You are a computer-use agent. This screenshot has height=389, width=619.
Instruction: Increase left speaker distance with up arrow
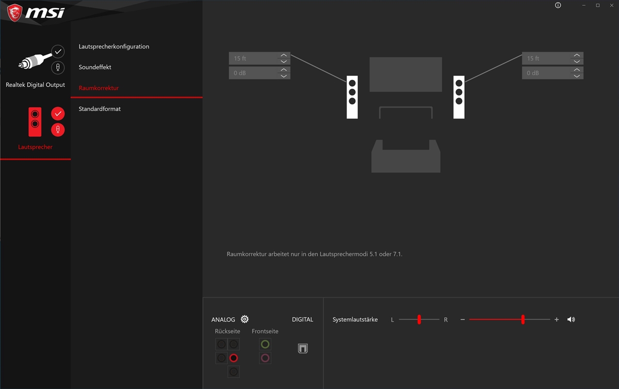pos(284,55)
